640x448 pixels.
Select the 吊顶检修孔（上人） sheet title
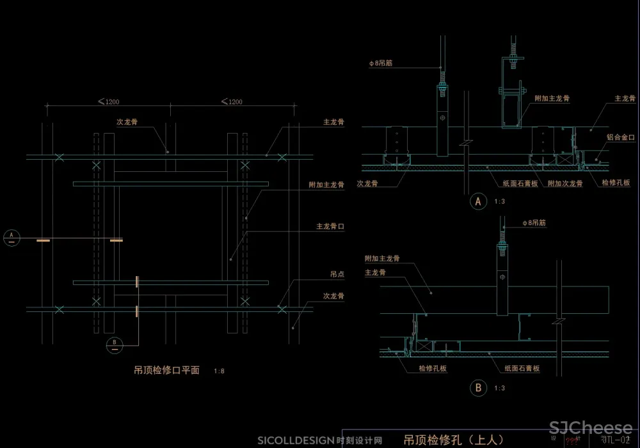454,440
